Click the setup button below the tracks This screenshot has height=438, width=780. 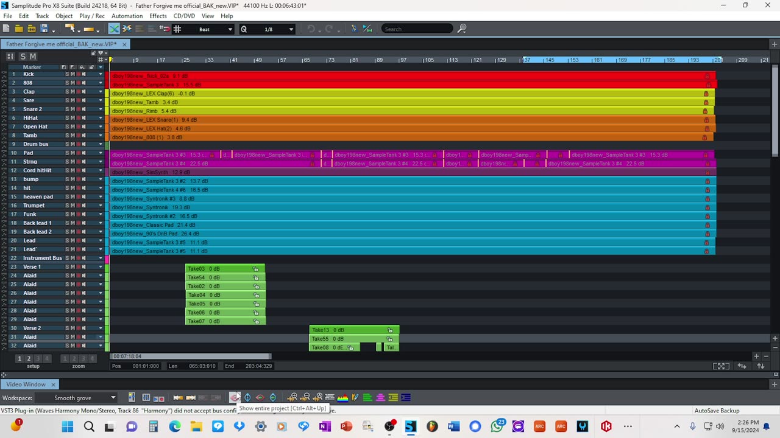coord(33,366)
